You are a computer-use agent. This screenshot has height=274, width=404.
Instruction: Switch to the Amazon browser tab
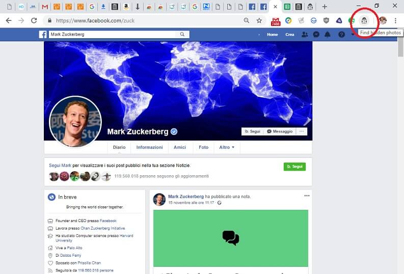pyautogui.click(x=126, y=7)
